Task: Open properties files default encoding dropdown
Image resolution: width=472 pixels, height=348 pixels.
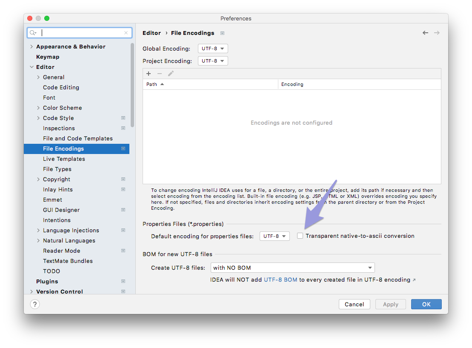Action: (275, 236)
